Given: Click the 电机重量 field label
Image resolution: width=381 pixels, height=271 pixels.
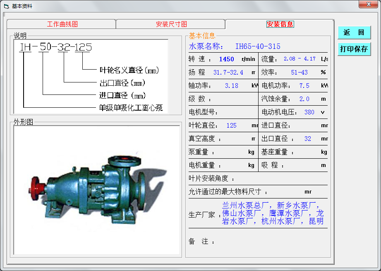Looking at the screenshot, I should pos(205,165).
